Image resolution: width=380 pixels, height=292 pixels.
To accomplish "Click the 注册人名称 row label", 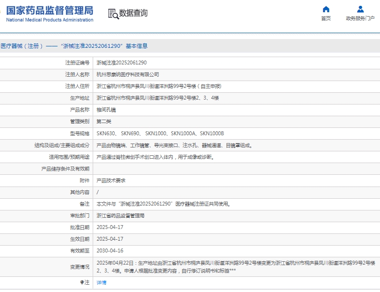I will click(77, 74).
